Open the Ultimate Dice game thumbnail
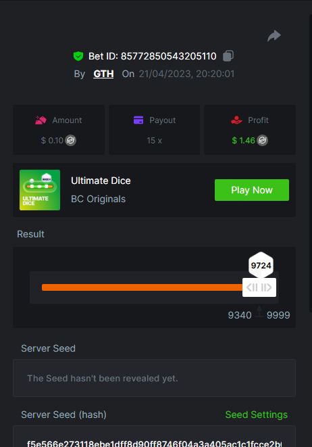 [x=40, y=190]
